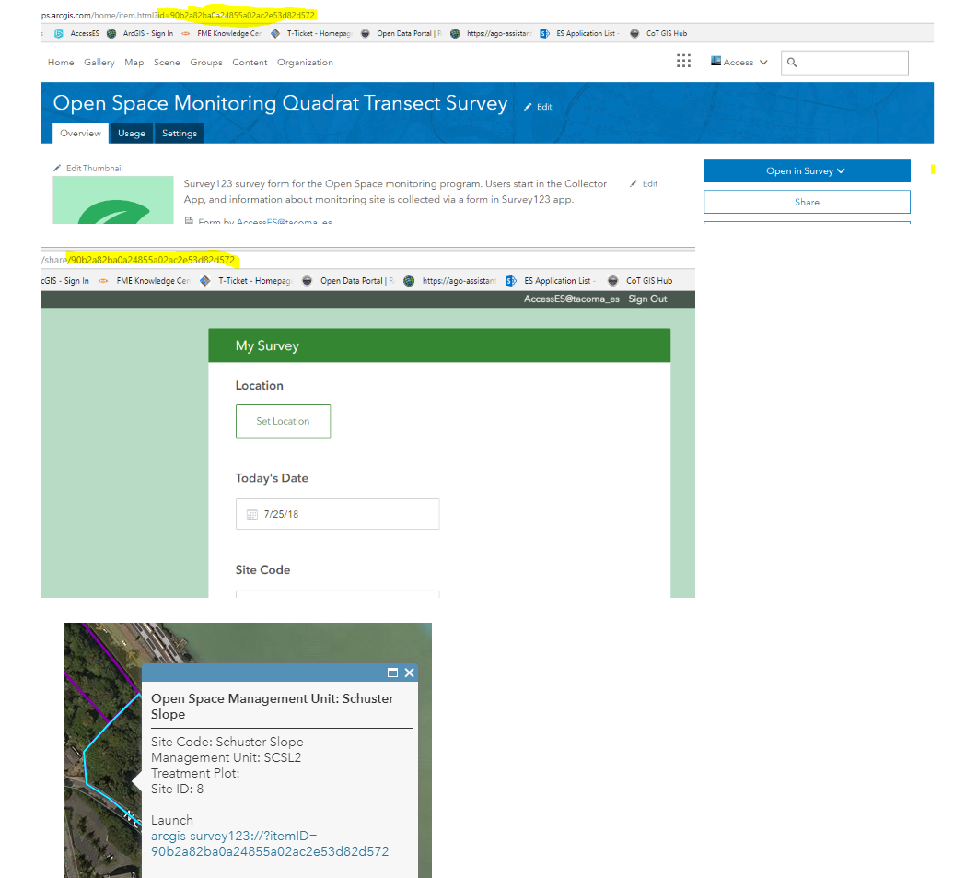Open ArcGIS - Sign In bookmark in top bar

[140, 33]
